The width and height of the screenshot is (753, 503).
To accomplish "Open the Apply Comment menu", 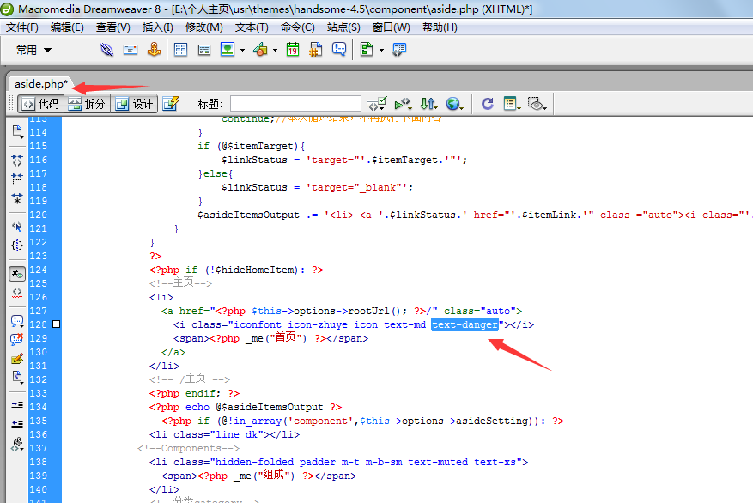I will pyautogui.click(x=17, y=321).
